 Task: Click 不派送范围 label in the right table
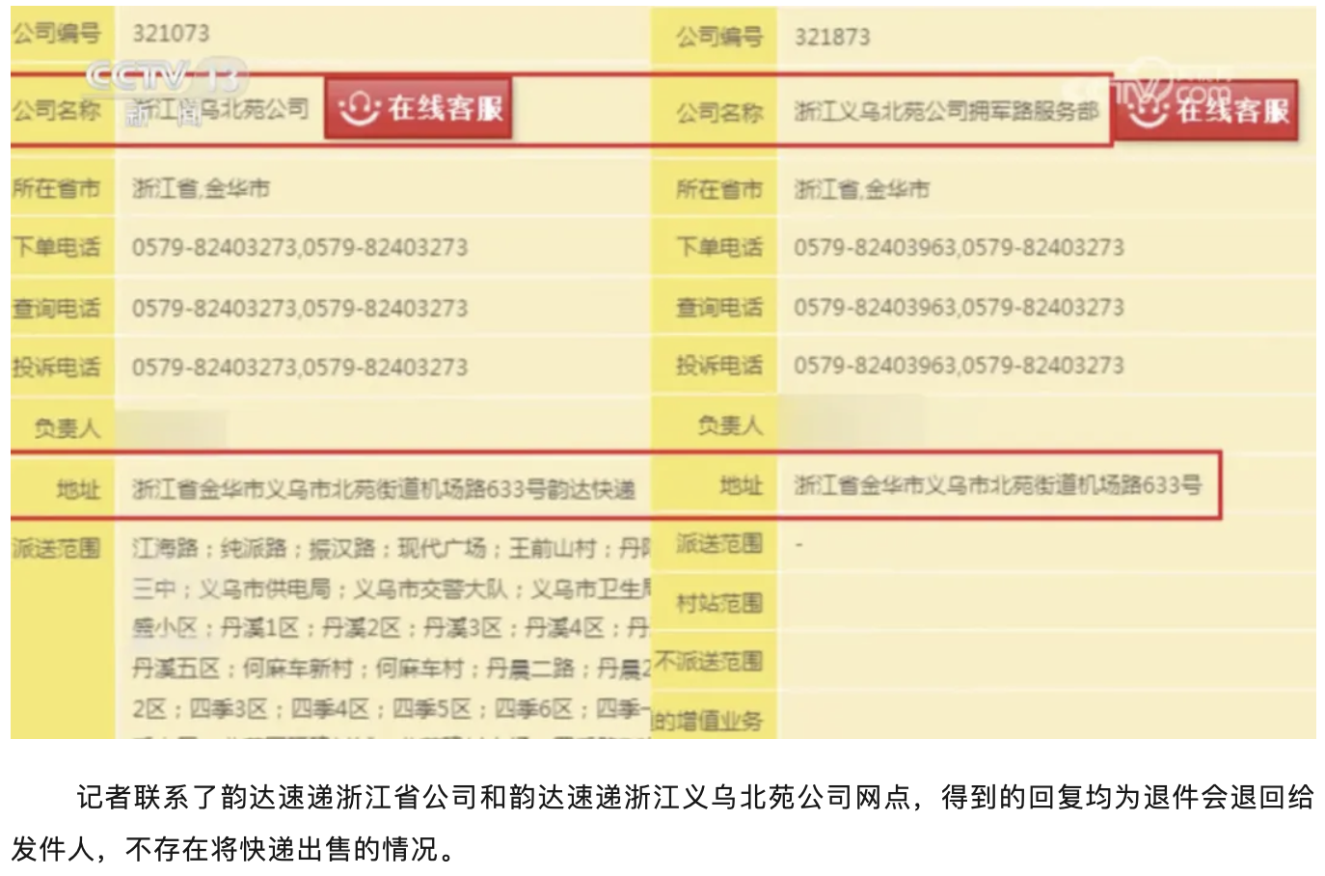[x=710, y=662]
